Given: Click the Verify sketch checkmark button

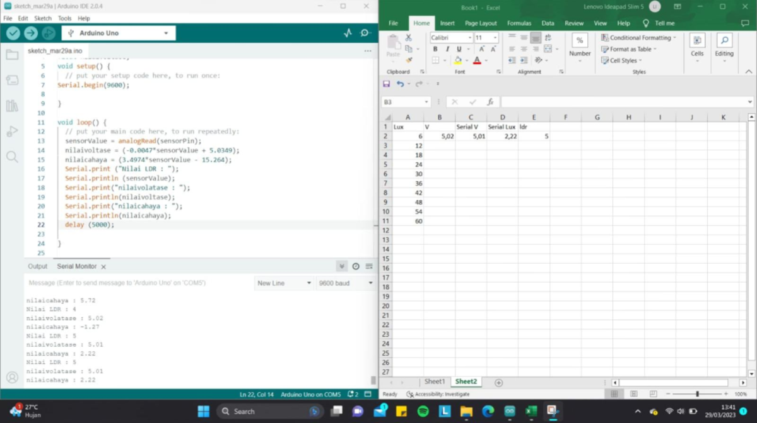Looking at the screenshot, I should (13, 33).
